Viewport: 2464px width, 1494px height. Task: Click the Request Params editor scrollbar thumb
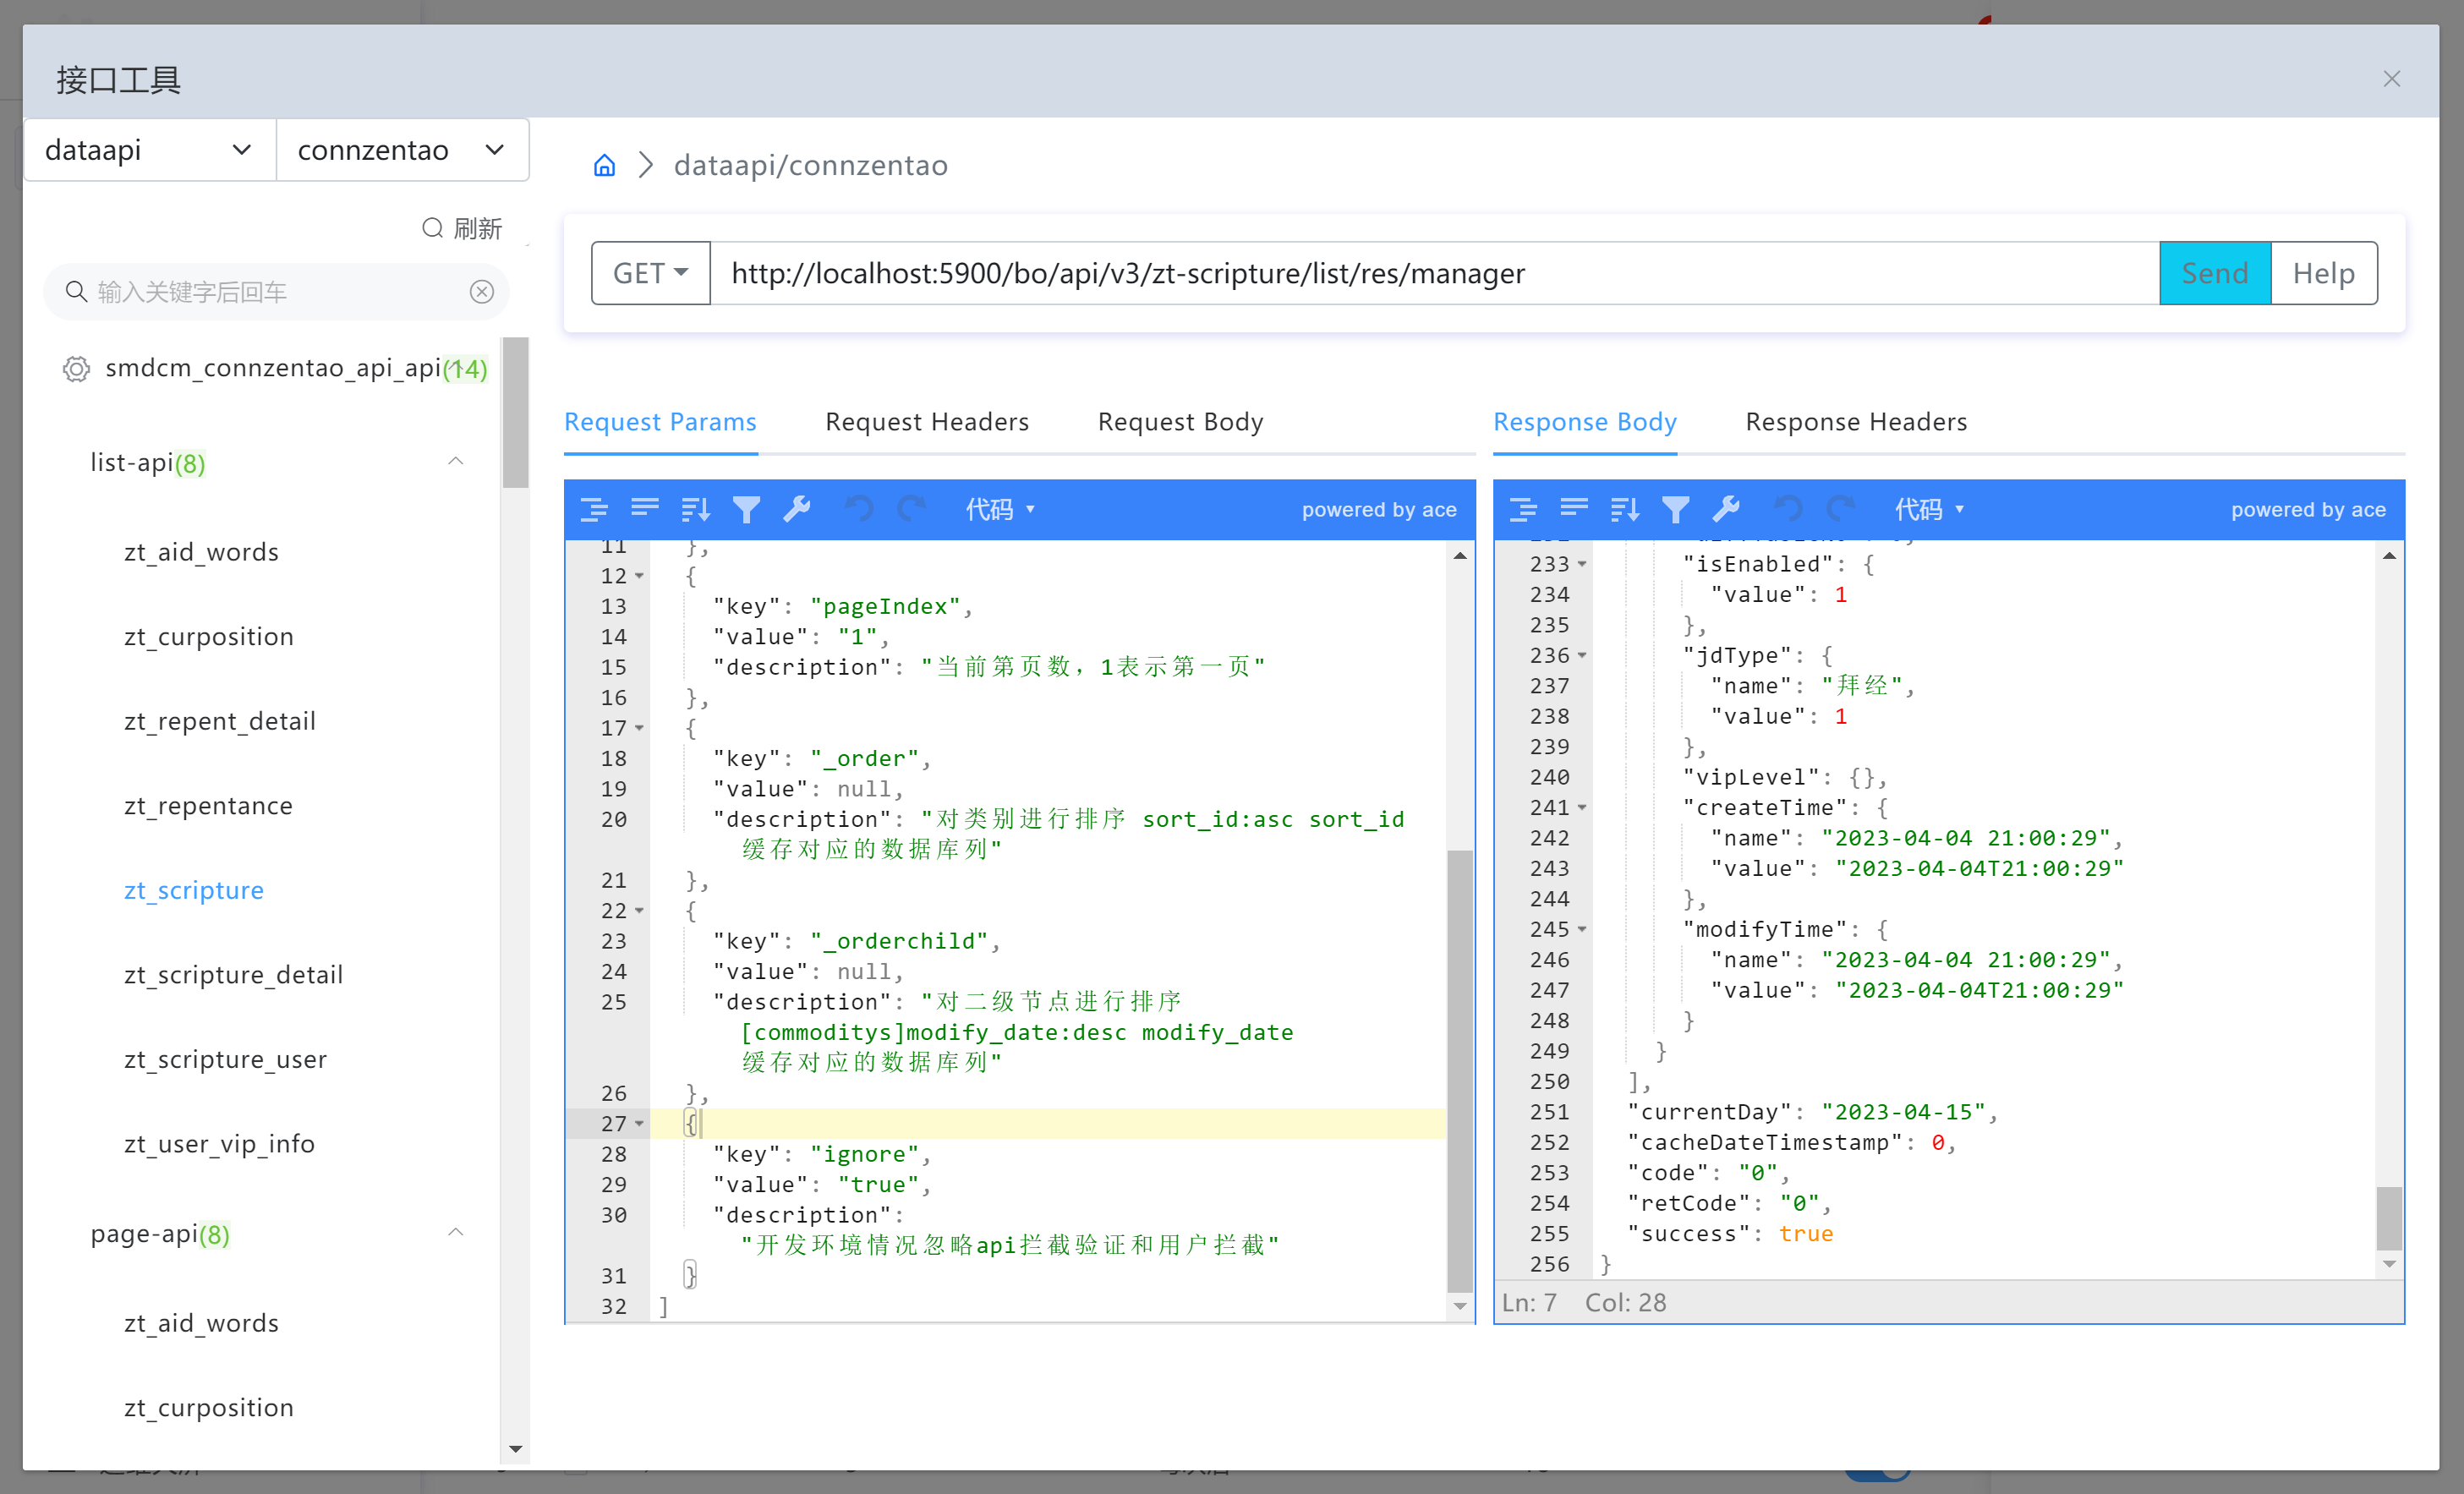[x=1460, y=1071]
